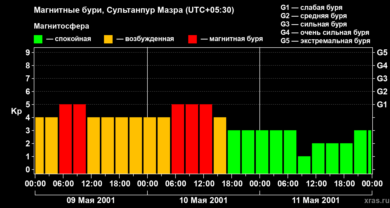Click the 18:00 time label above 11 Мая

pos(344,184)
